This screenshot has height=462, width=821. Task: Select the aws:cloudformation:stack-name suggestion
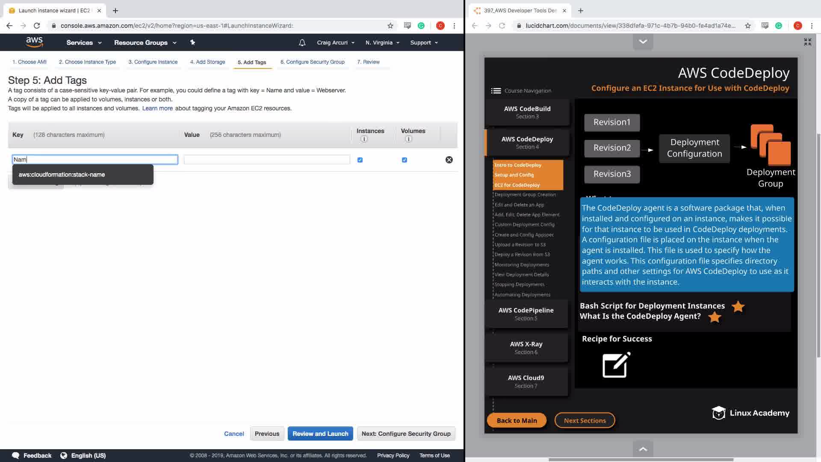pos(62,175)
